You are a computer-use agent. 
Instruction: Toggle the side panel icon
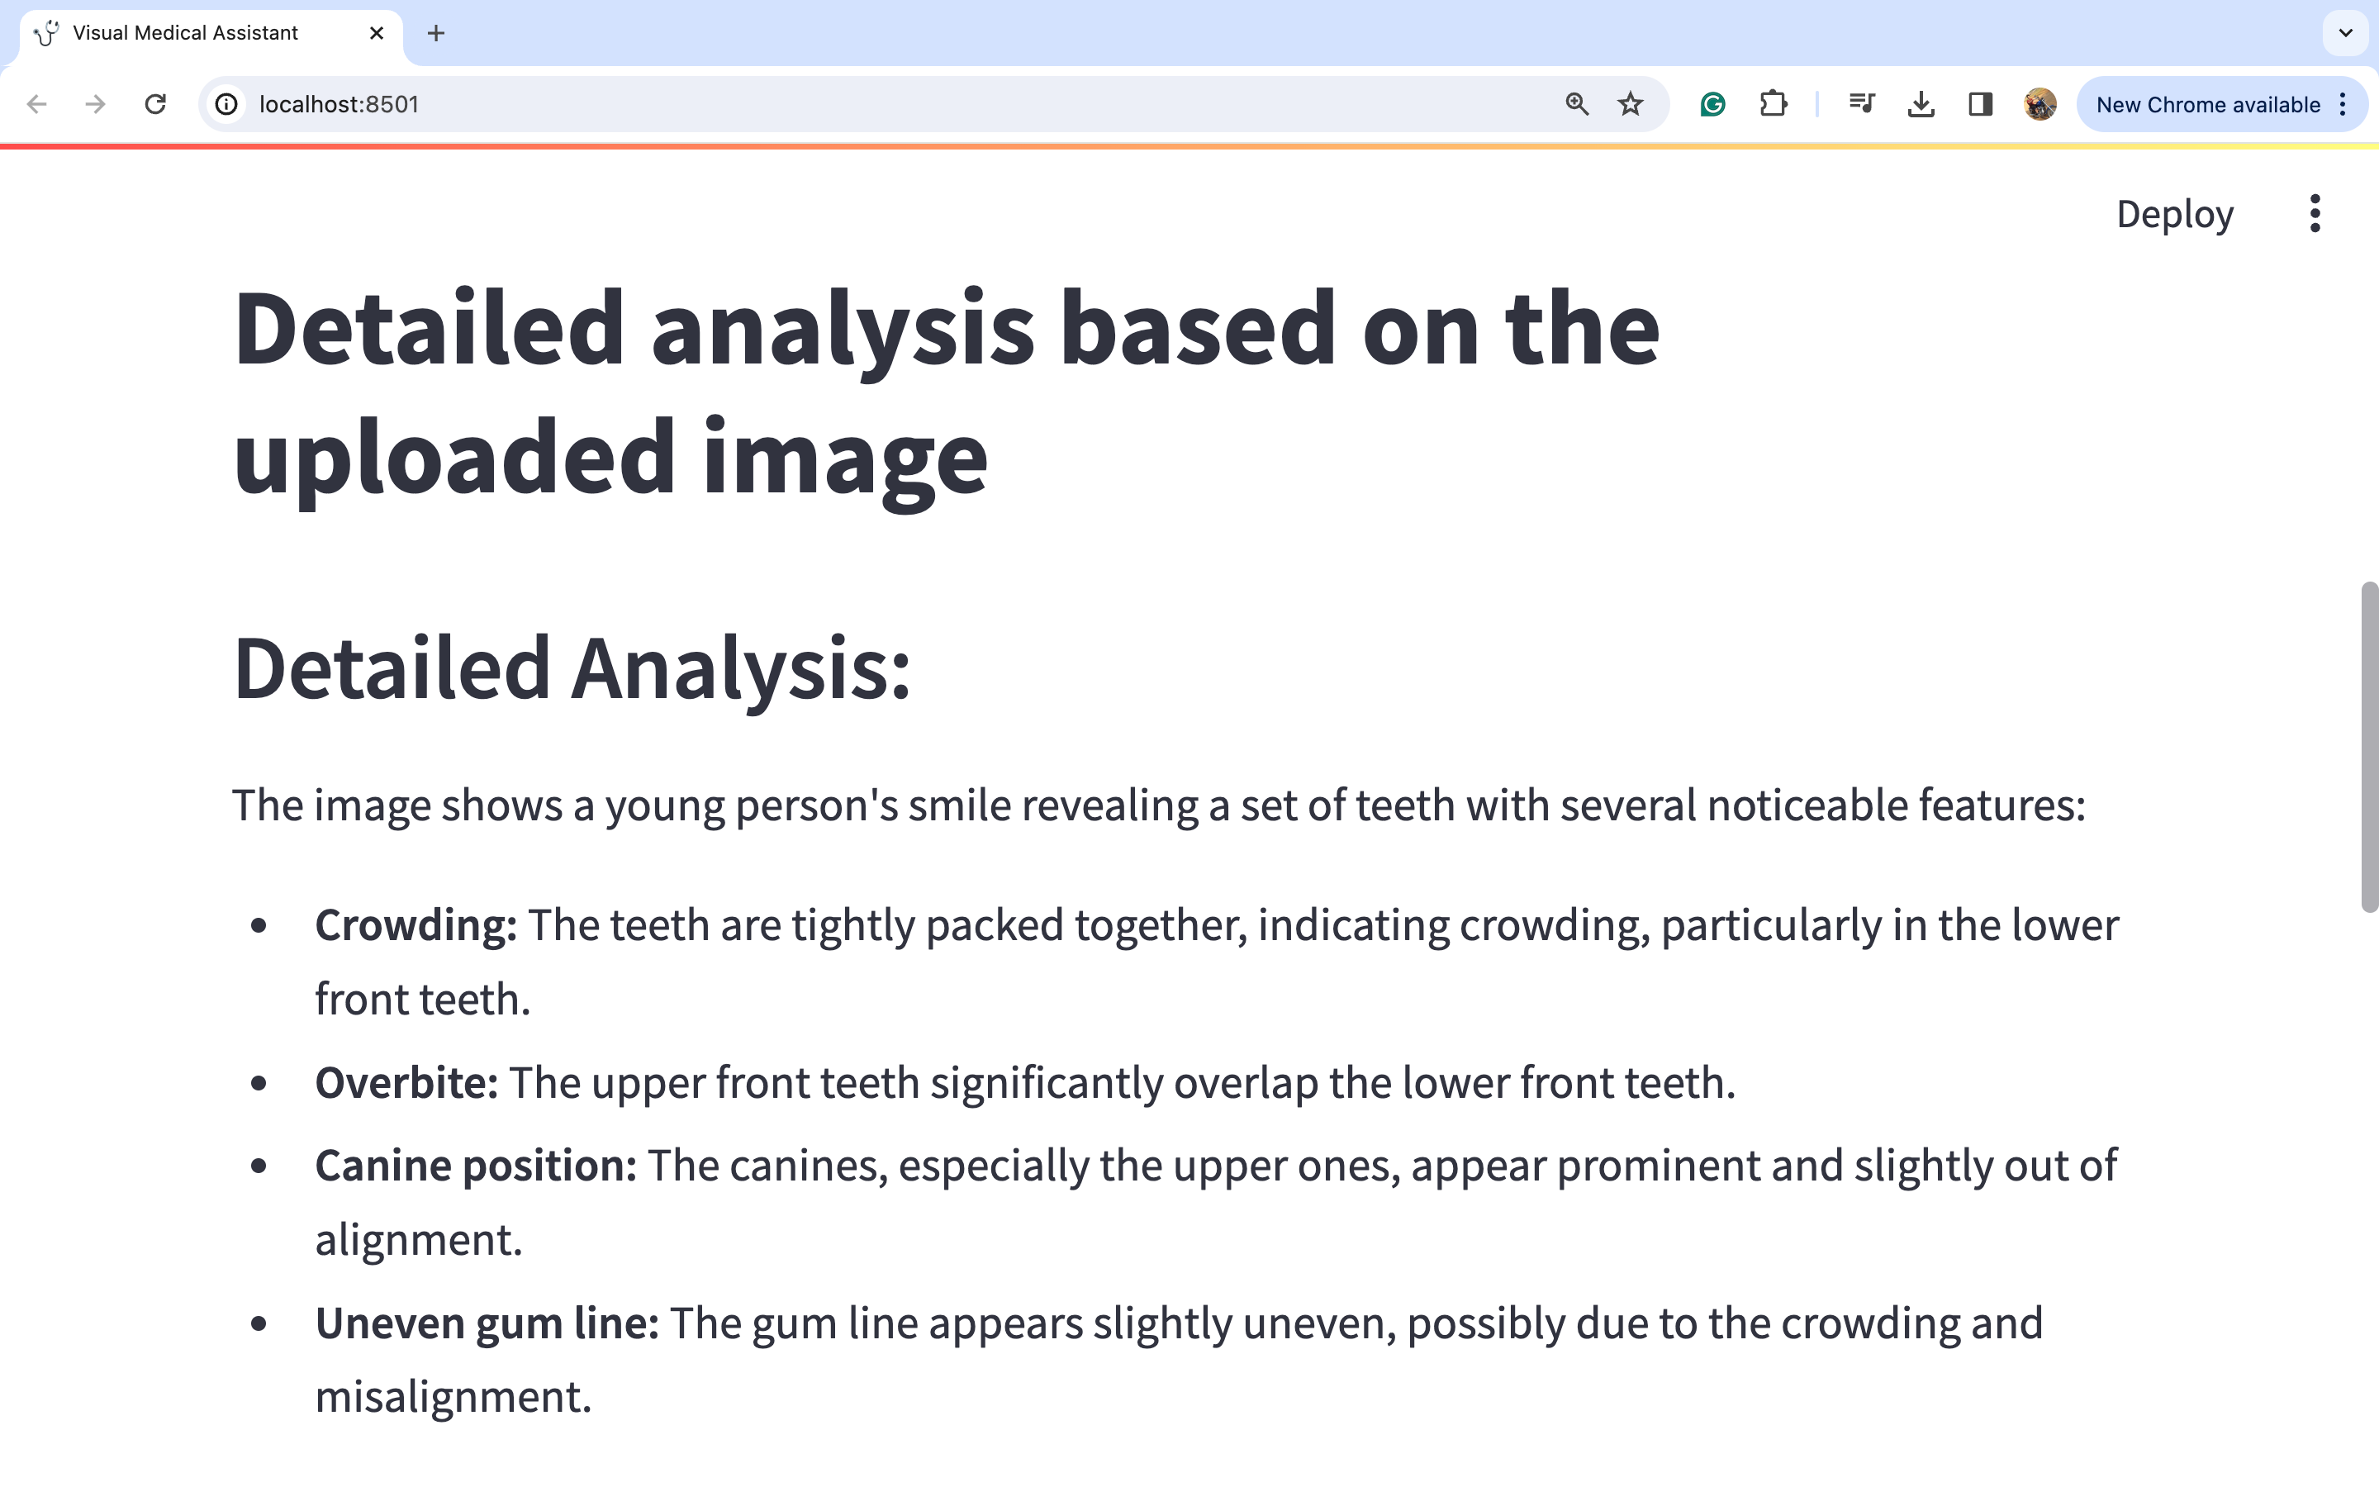pyautogui.click(x=1980, y=104)
